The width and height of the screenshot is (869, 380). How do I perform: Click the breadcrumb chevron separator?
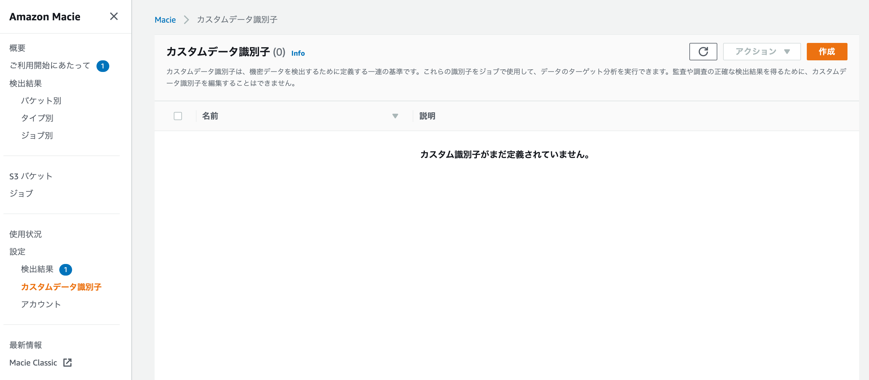186,19
